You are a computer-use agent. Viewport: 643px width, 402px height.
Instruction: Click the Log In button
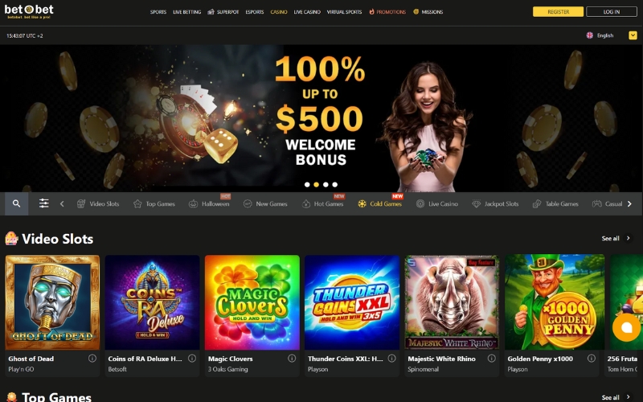612,11
